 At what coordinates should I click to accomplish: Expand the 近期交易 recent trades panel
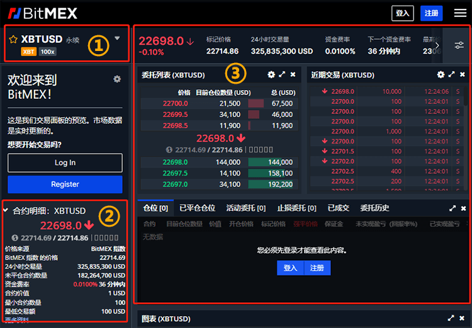[451, 74]
